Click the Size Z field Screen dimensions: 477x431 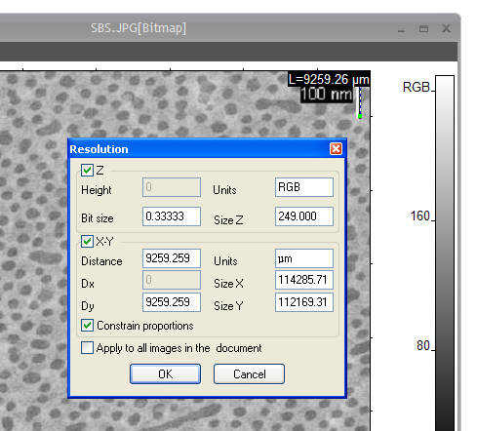(x=304, y=216)
